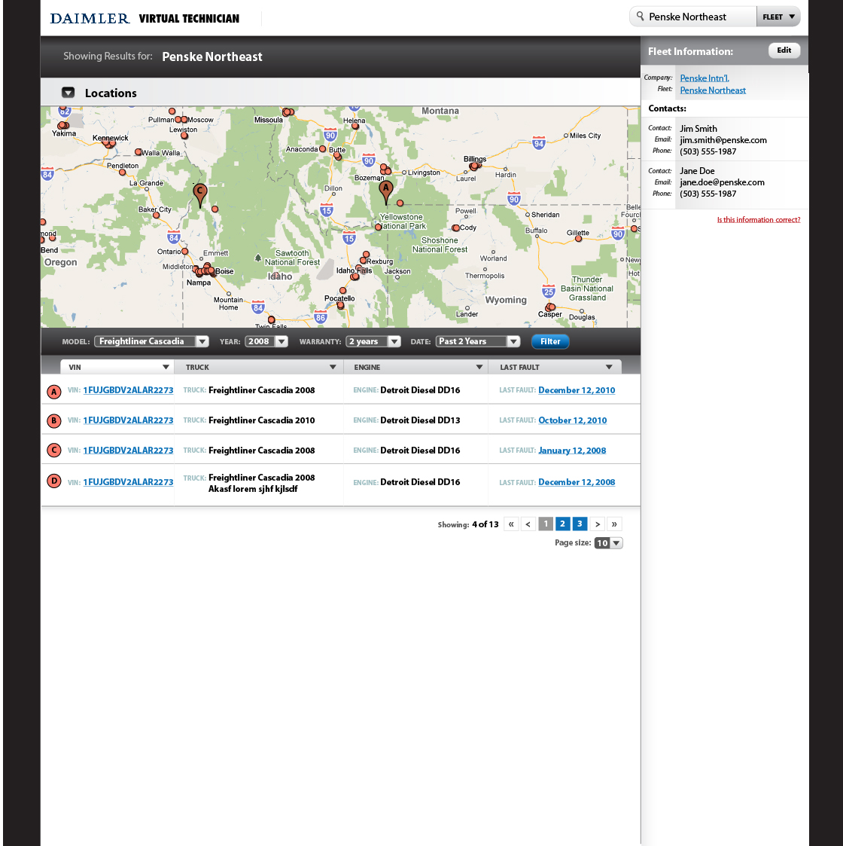Open VIN link in row A
Viewport: 843px width, 846px height.
(128, 390)
